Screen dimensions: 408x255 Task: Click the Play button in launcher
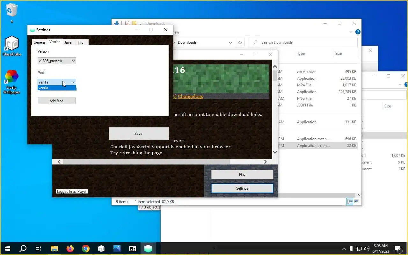coord(242,175)
